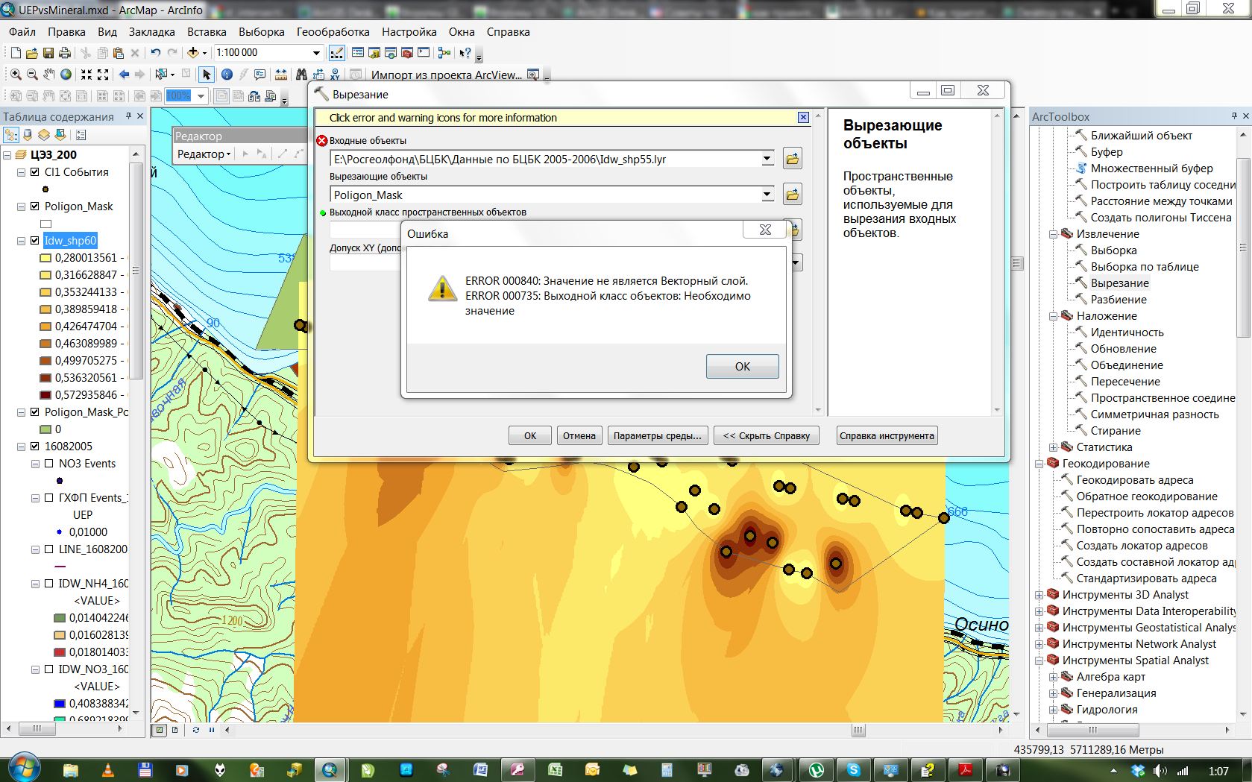Open the Геообработка menu
The height and width of the screenshot is (782, 1252).
[333, 32]
